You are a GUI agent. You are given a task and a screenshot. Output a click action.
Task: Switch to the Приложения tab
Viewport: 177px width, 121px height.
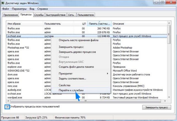point(10,15)
